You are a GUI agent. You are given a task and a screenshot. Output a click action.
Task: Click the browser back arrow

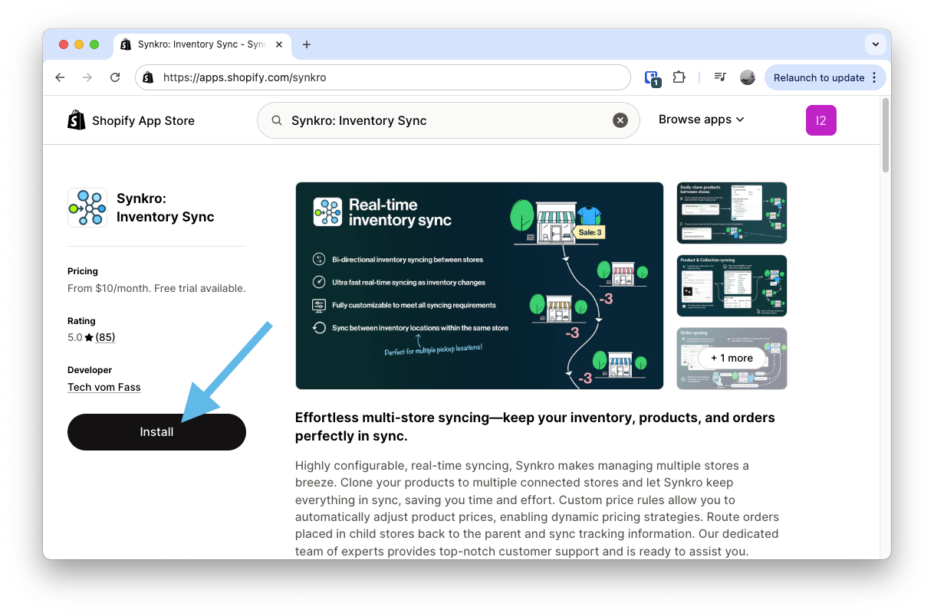[60, 77]
